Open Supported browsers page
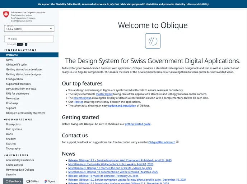247x184 pixels. point(18,84)
